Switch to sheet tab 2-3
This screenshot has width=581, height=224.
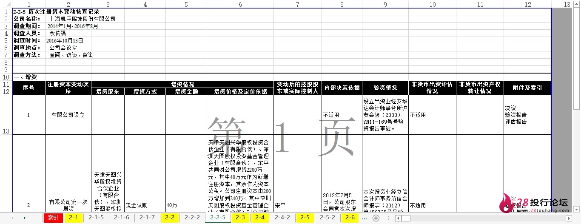[240, 218]
